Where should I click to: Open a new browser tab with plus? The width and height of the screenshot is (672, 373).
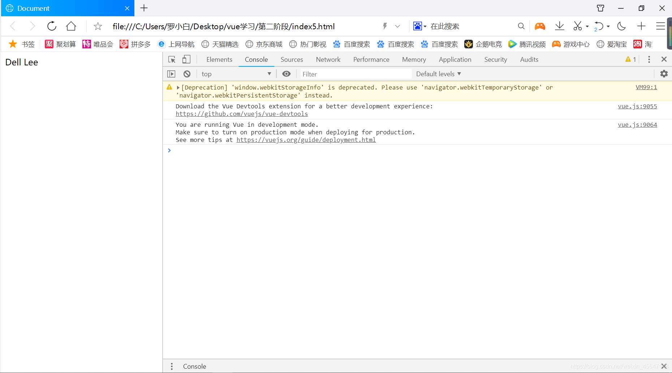point(144,8)
